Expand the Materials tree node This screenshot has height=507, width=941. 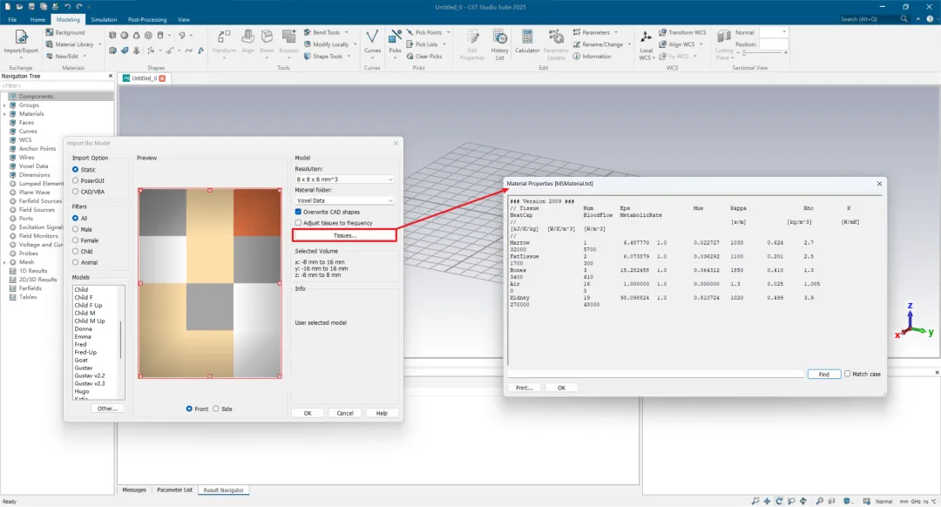click(x=5, y=113)
